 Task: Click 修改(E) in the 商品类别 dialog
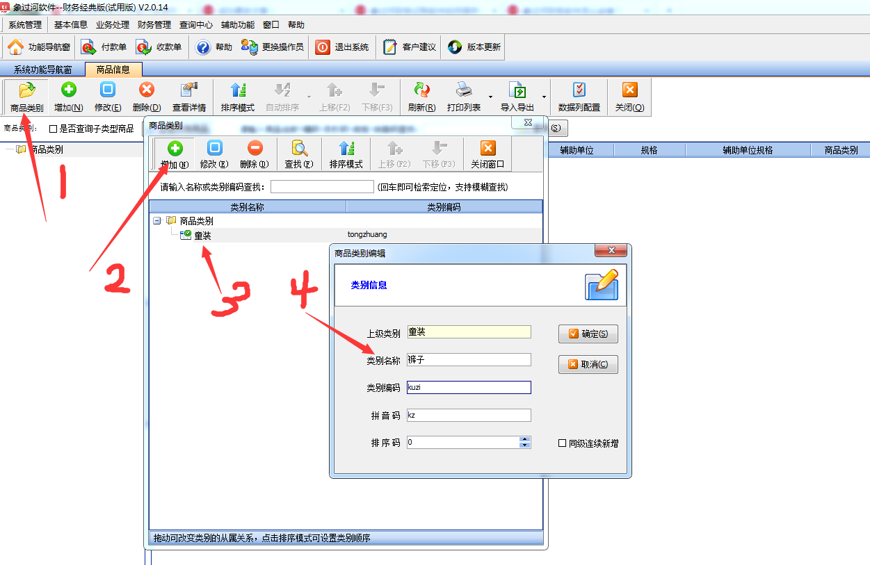pyautogui.click(x=214, y=155)
